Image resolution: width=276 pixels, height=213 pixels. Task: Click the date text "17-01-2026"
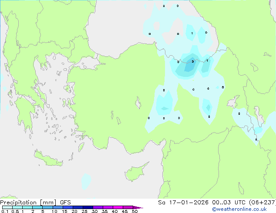point(188,203)
